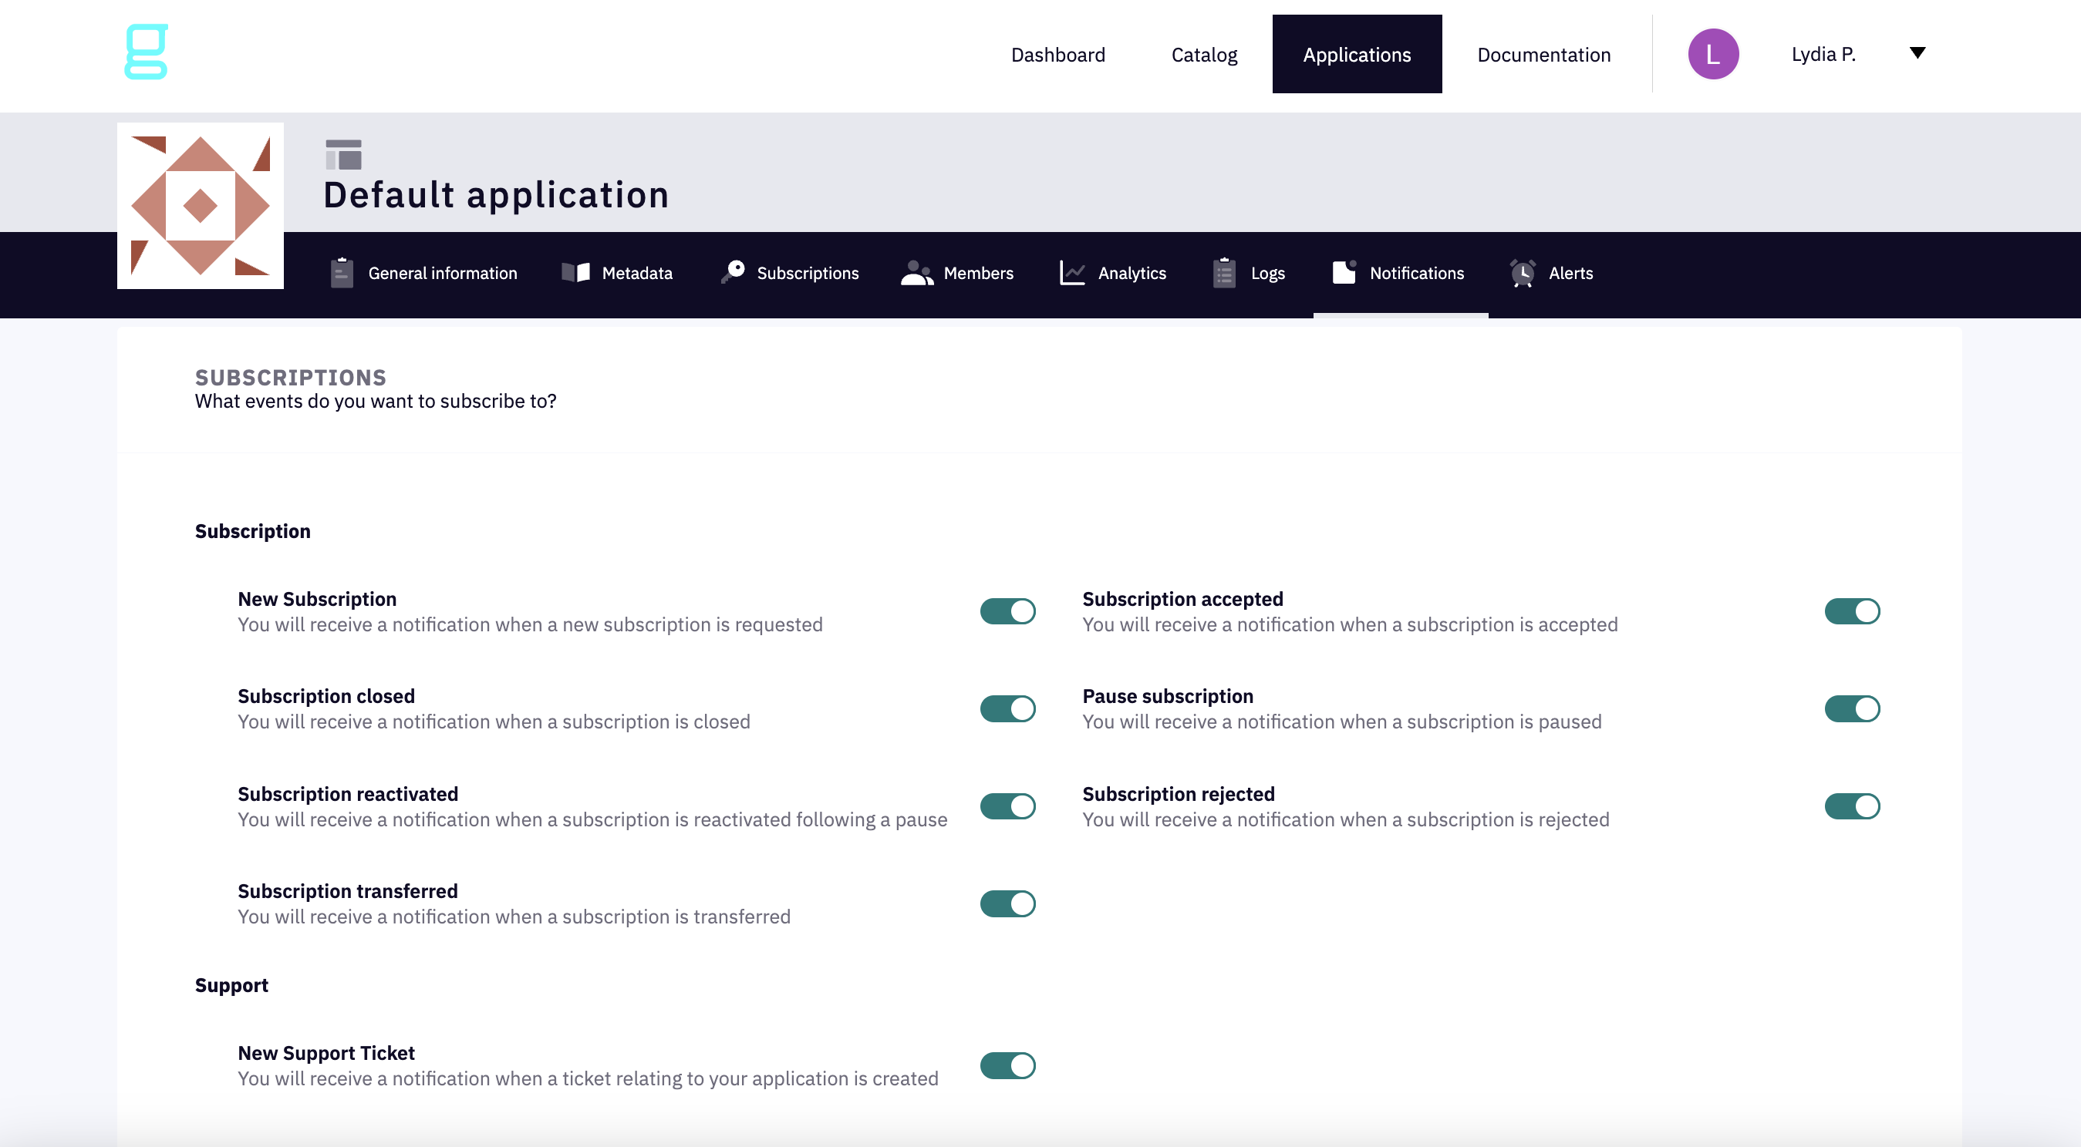Click the Logs list icon
Screen dimensions: 2081x1147
[x=1224, y=273]
